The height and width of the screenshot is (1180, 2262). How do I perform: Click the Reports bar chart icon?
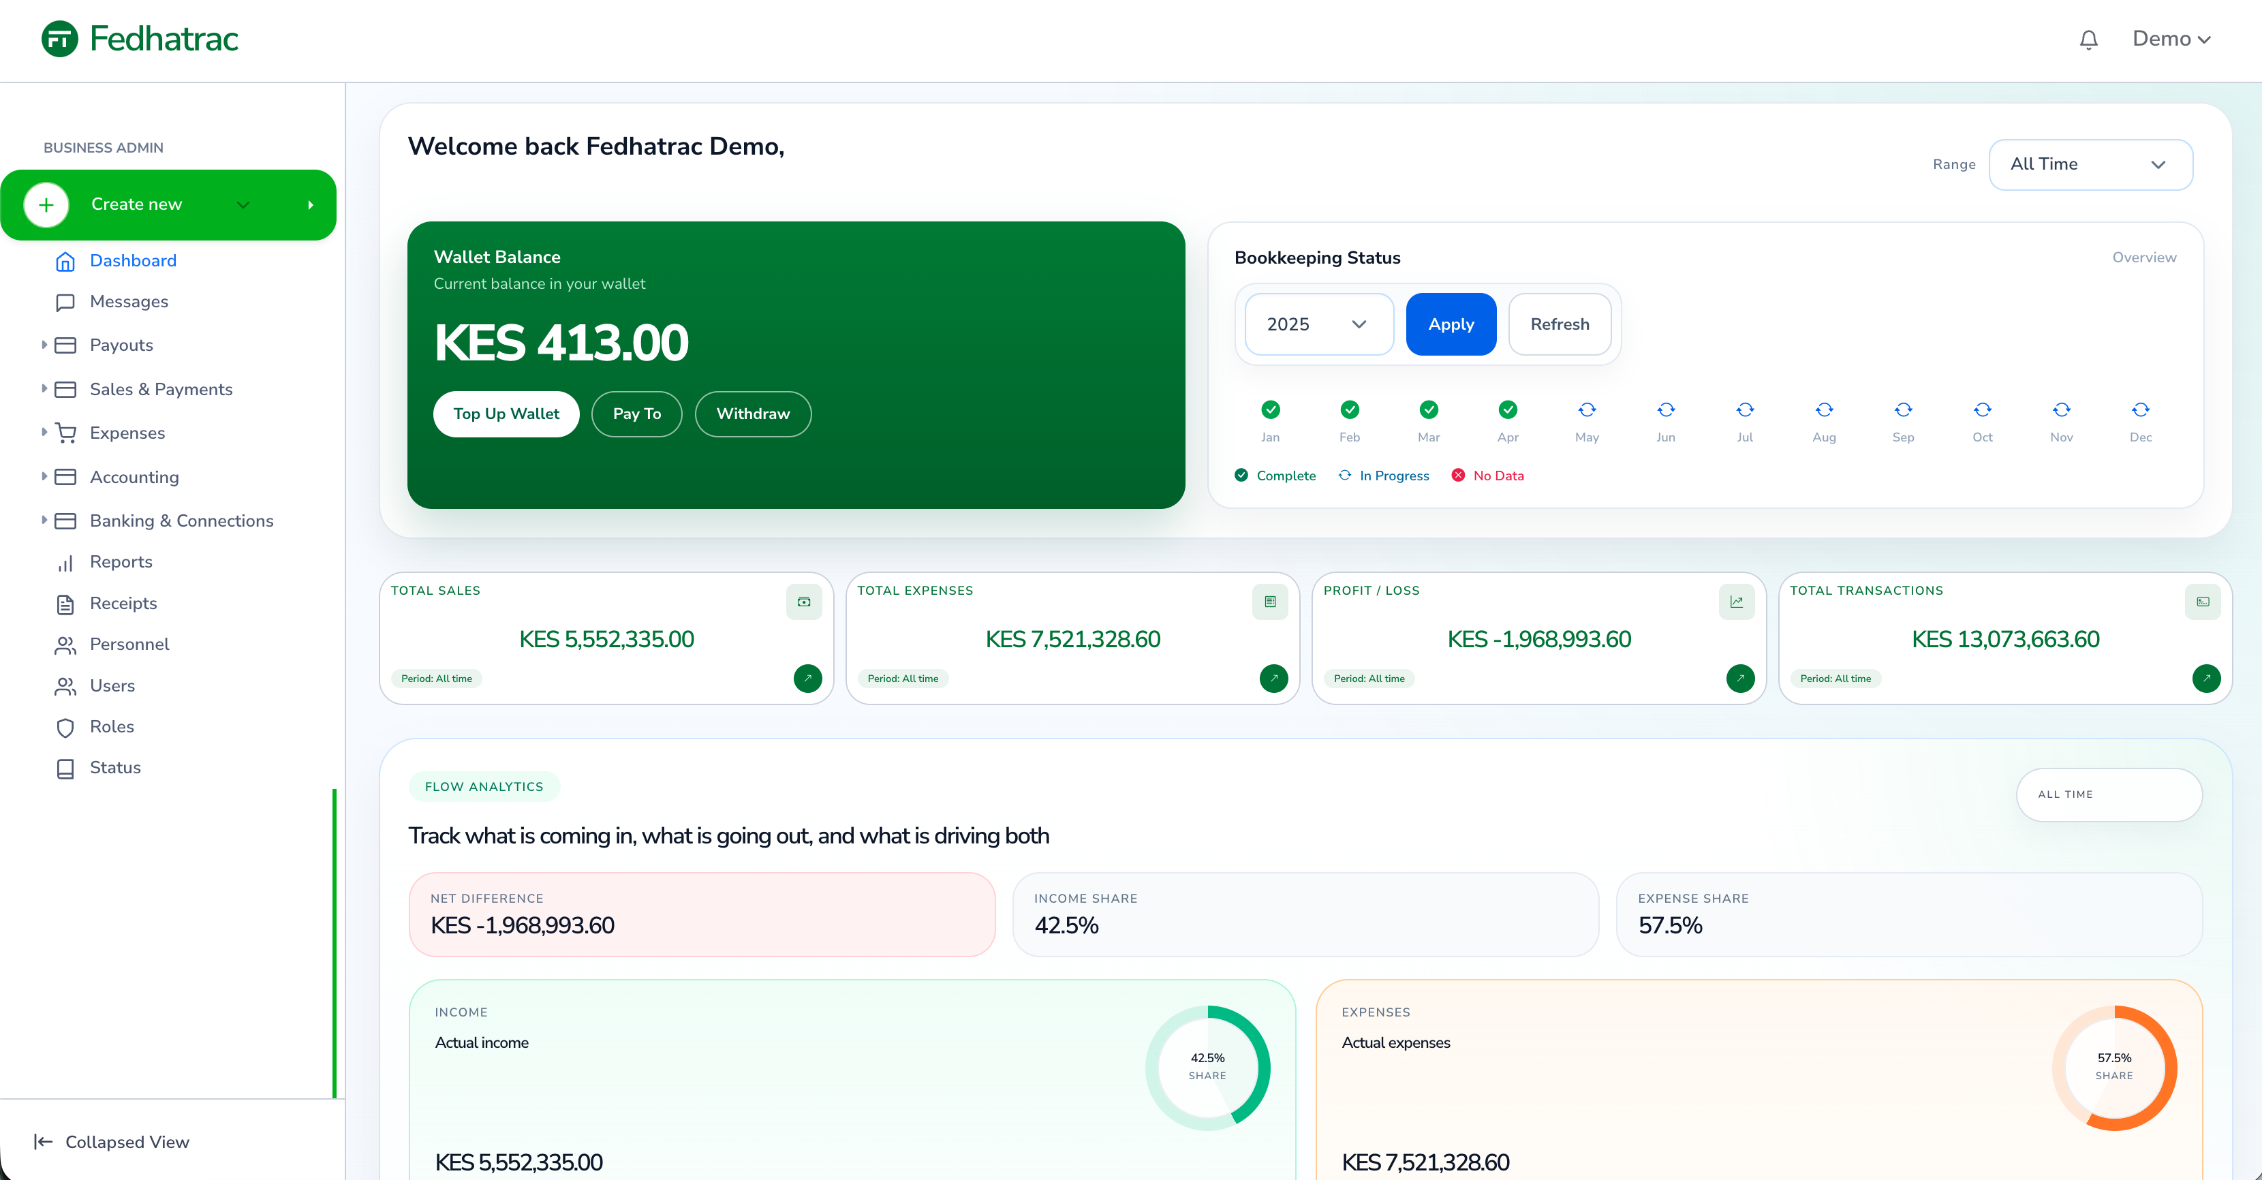click(x=65, y=562)
